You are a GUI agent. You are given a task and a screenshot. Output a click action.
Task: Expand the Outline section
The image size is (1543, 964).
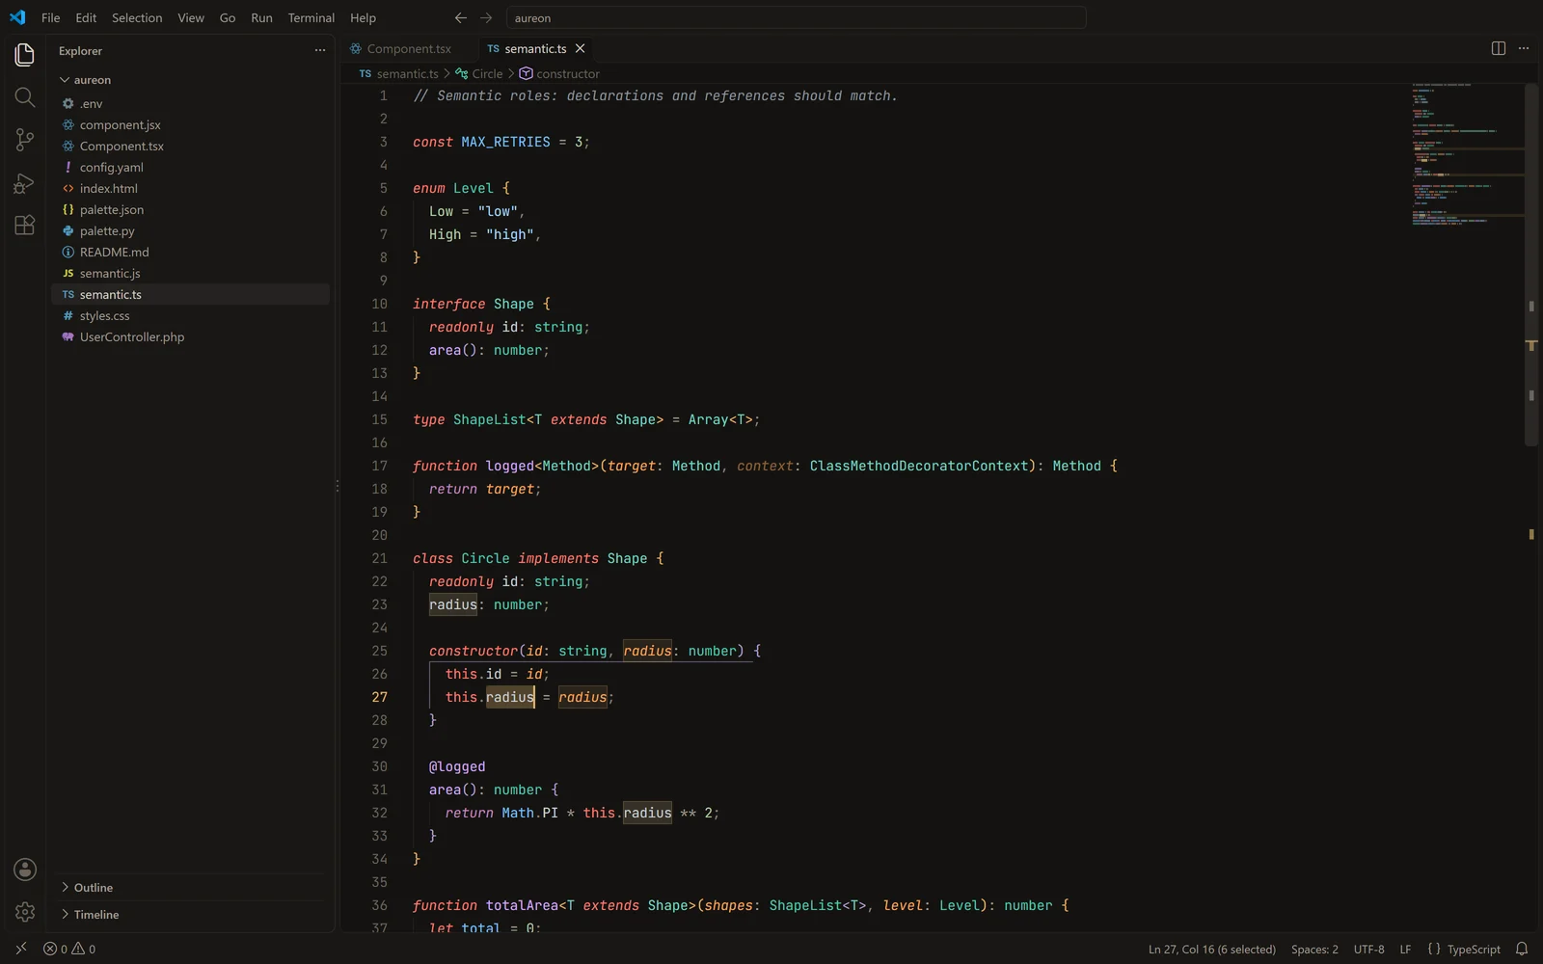coord(190,887)
